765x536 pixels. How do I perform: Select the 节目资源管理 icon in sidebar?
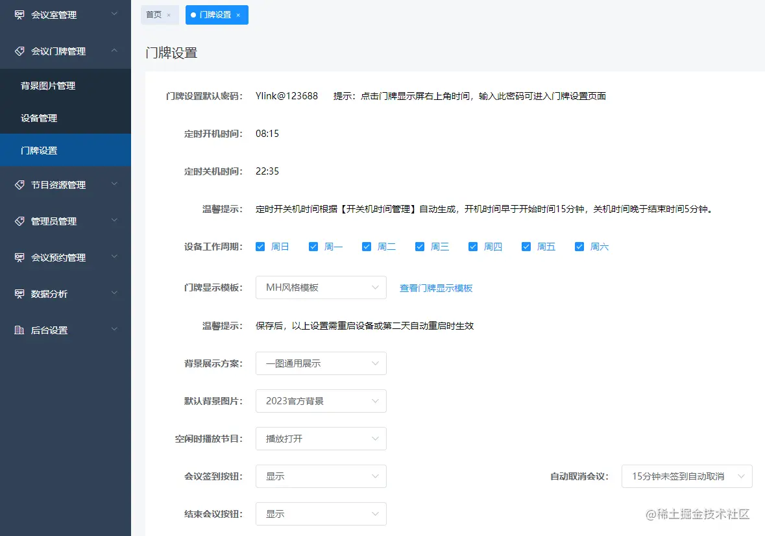pos(18,184)
